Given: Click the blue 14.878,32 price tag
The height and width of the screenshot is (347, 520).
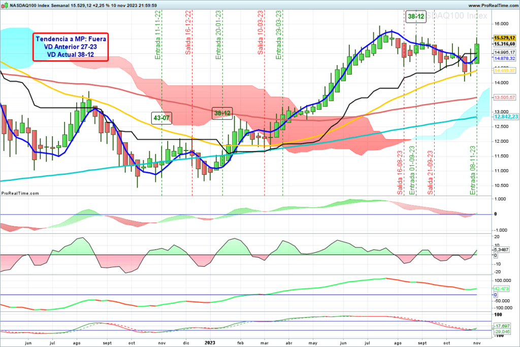Looking at the screenshot, I should pyautogui.click(x=504, y=58).
